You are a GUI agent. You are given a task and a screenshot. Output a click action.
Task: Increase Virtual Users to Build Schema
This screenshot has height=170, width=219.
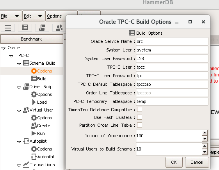pyautogui.click(x=205, y=146)
